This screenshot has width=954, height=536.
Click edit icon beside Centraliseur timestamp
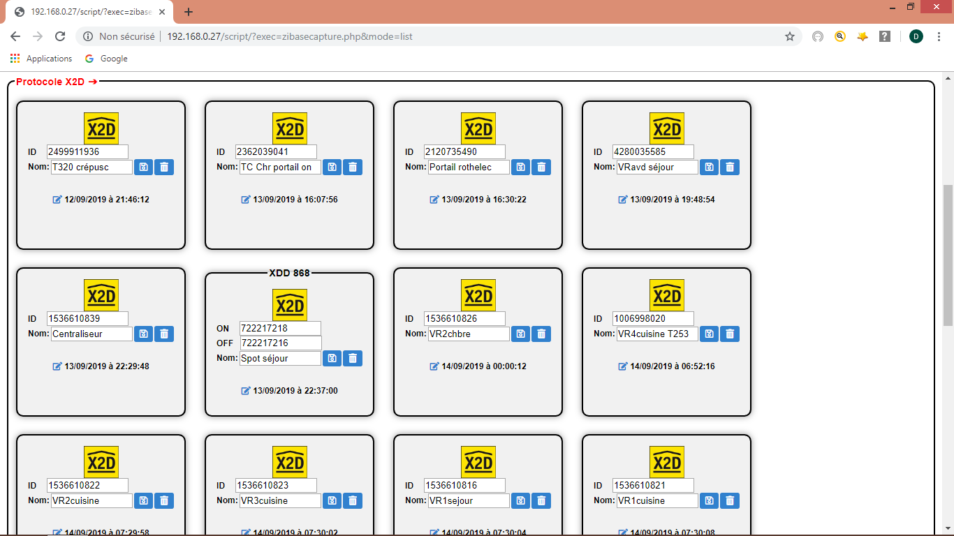coord(57,366)
